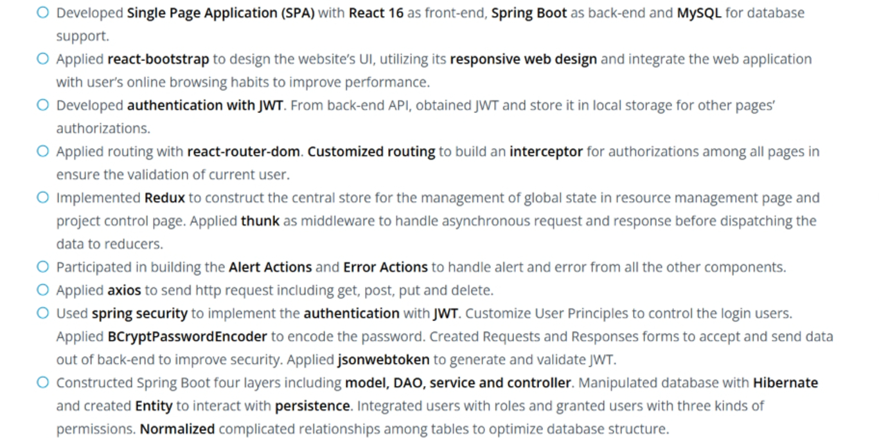
Task: Click the bold phrase 'responsive web design'
Action: tap(523, 59)
